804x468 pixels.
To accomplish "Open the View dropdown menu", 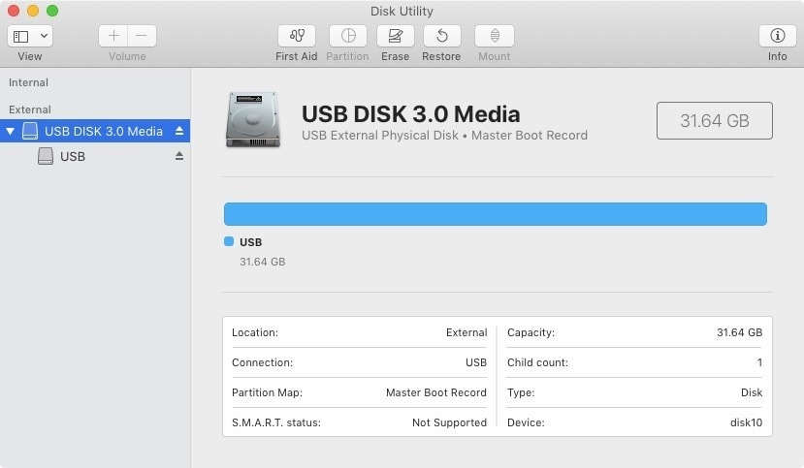I will click(30, 36).
